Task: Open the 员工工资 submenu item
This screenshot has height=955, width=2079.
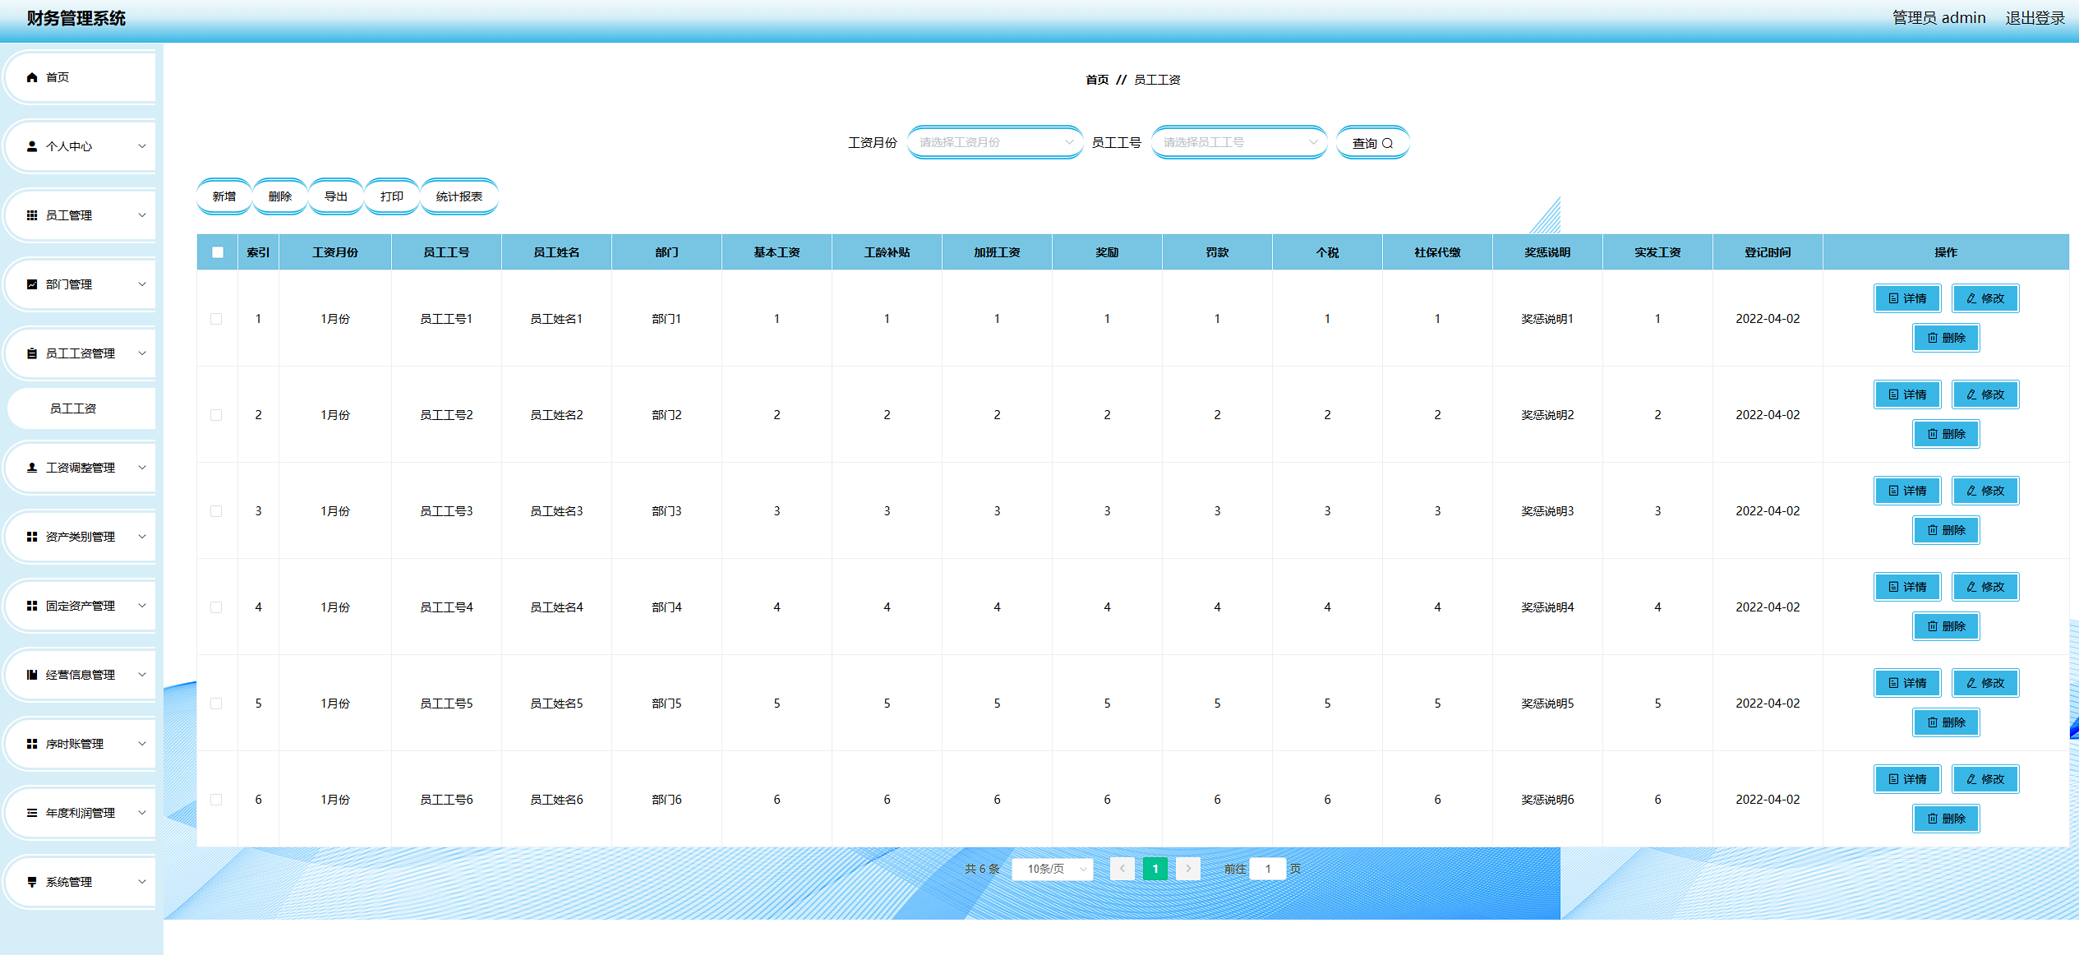Action: [74, 408]
